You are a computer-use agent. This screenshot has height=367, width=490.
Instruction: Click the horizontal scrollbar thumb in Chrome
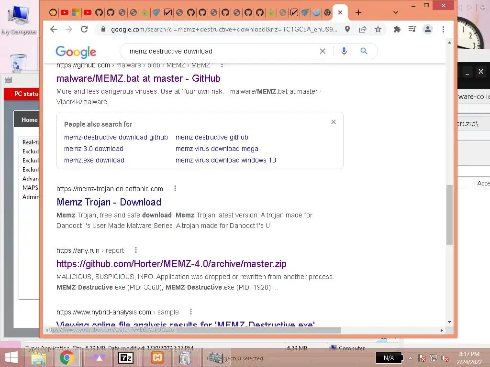(193, 330)
